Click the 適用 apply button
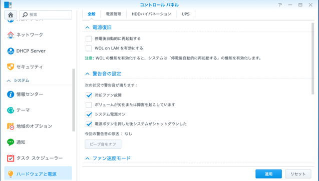 268,174
